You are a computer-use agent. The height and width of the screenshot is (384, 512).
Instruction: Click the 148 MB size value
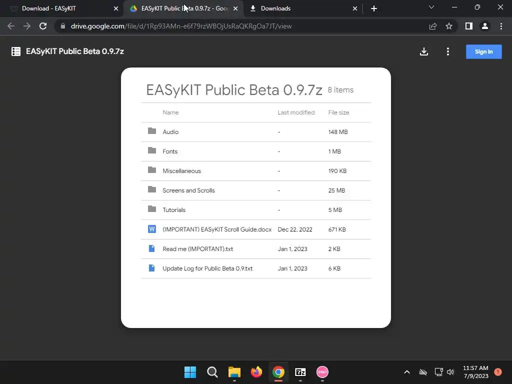[338, 132]
